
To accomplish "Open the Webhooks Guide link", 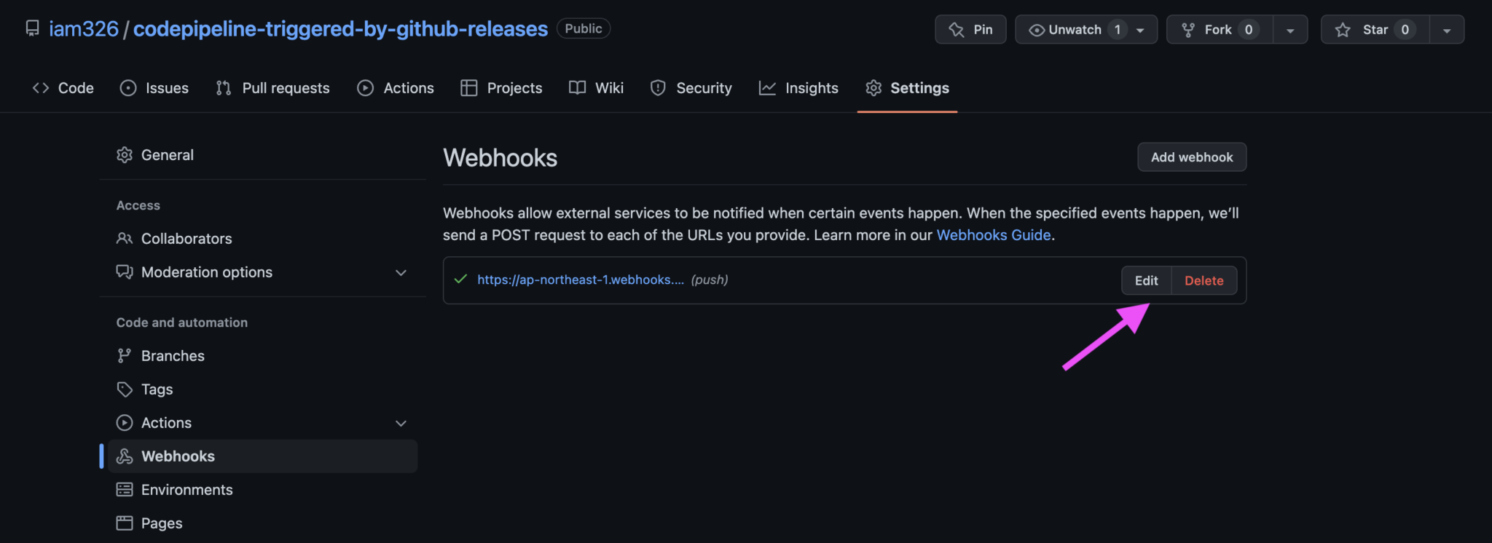I will pos(993,234).
